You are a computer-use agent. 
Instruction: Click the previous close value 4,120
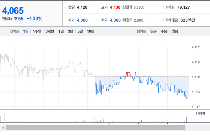[x=82, y=7]
